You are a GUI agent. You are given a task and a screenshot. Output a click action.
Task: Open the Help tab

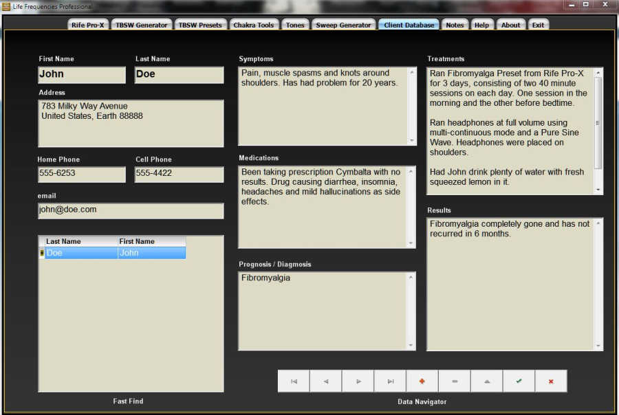[481, 25]
